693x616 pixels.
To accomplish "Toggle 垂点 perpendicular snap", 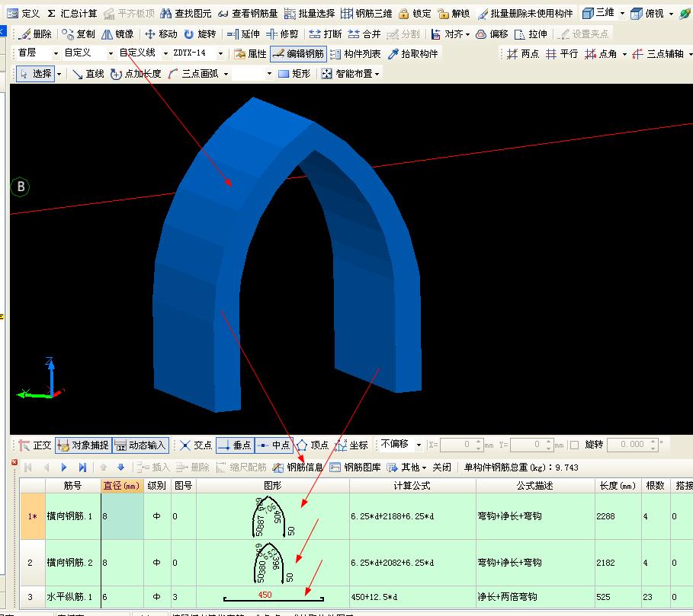I will click(235, 445).
